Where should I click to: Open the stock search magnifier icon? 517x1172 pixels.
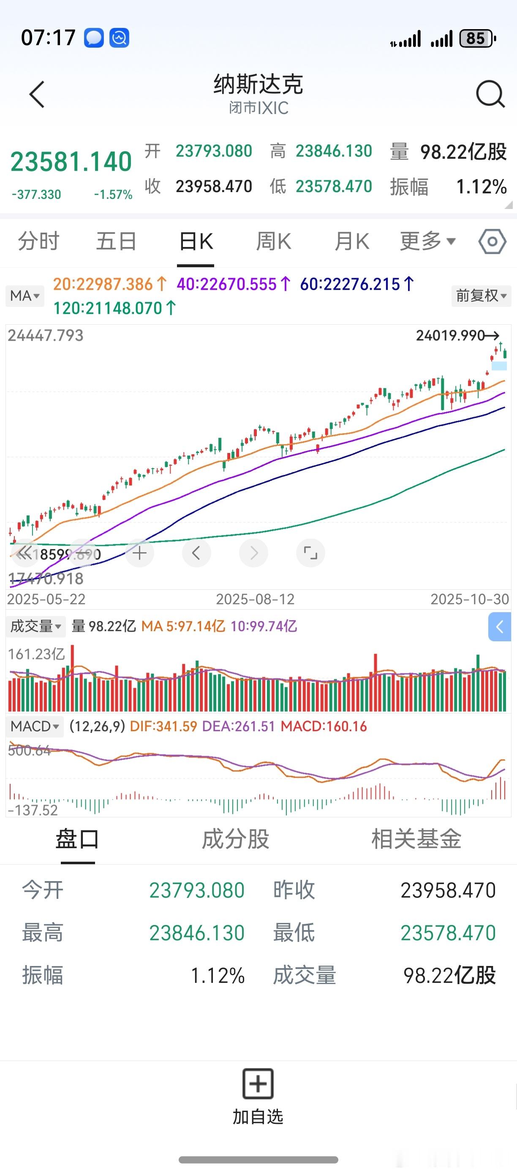pos(488,94)
